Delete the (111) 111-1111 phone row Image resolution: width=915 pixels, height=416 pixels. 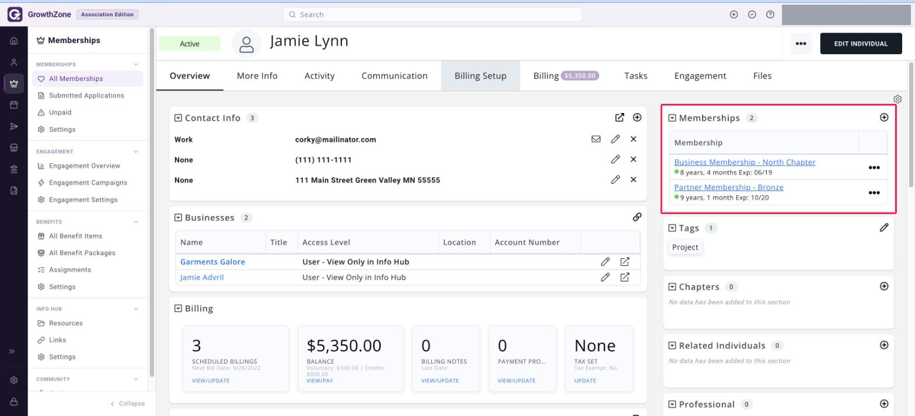[633, 160]
